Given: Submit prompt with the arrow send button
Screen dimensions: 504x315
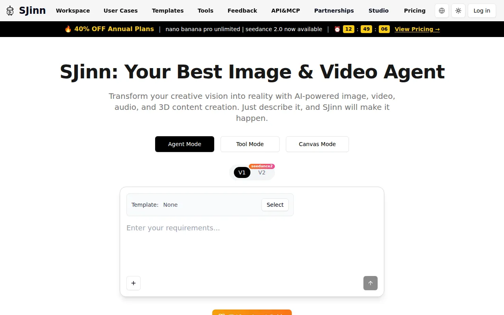Looking at the screenshot, I should click(x=371, y=283).
